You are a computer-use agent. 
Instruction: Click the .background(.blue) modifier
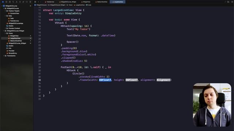pos(74,51)
